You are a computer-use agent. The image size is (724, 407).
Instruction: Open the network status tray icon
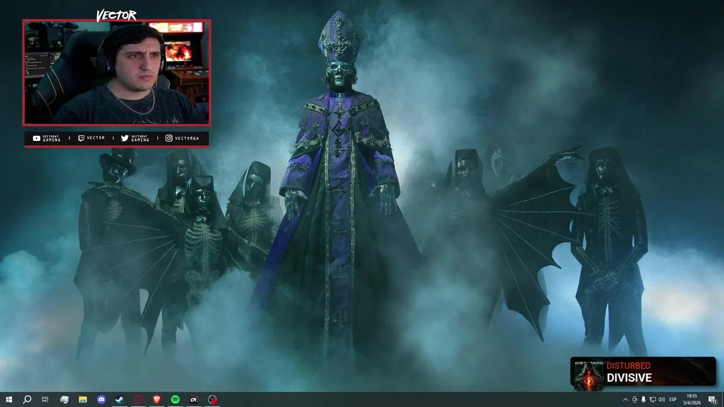[653, 400]
